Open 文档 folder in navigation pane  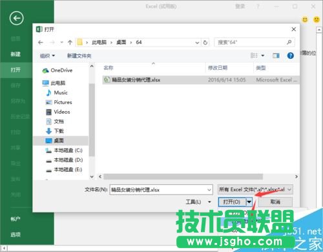pos(55,121)
